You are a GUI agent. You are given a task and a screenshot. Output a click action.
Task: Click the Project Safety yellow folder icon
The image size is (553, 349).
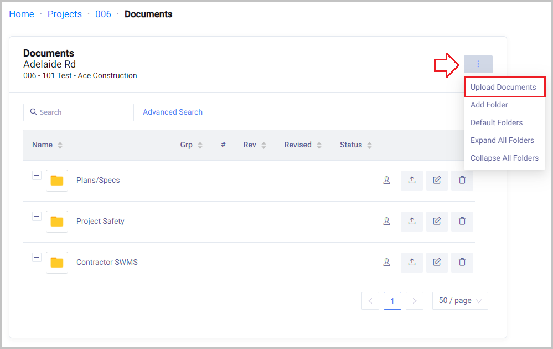(57, 222)
